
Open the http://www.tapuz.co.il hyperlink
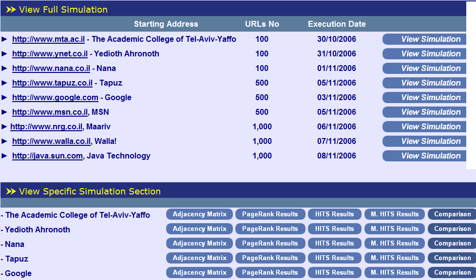pos(52,83)
